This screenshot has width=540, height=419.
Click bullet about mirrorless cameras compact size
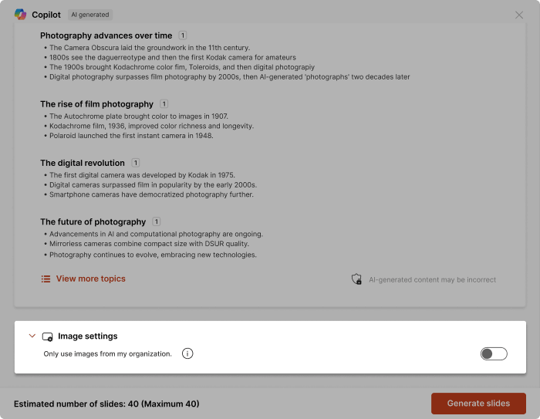(149, 244)
